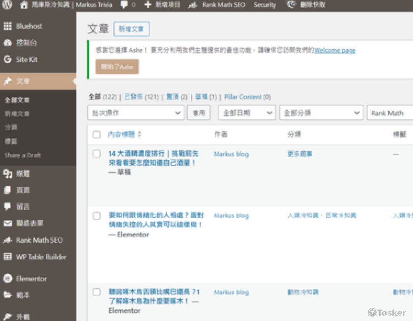Image resolution: width=413 pixels, height=321 pixels.
Task: Check the 14 大酒精濃度排行 post checkbox
Action: pyautogui.click(x=96, y=153)
